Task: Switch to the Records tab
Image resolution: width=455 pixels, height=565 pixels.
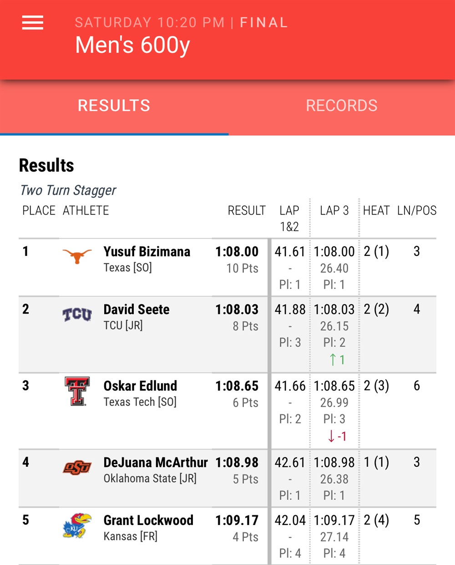Action: (x=342, y=105)
